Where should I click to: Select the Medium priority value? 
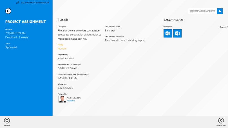(x=62, y=49)
